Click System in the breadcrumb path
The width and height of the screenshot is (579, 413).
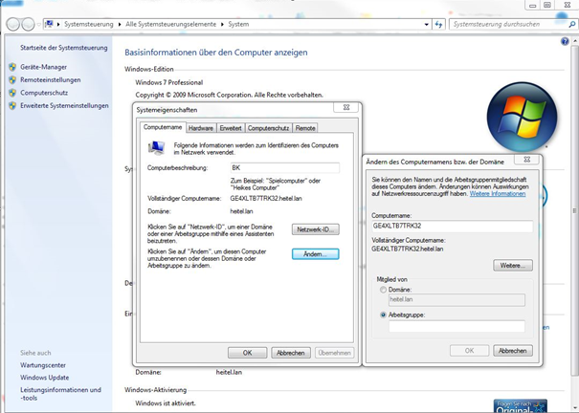[x=238, y=24]
